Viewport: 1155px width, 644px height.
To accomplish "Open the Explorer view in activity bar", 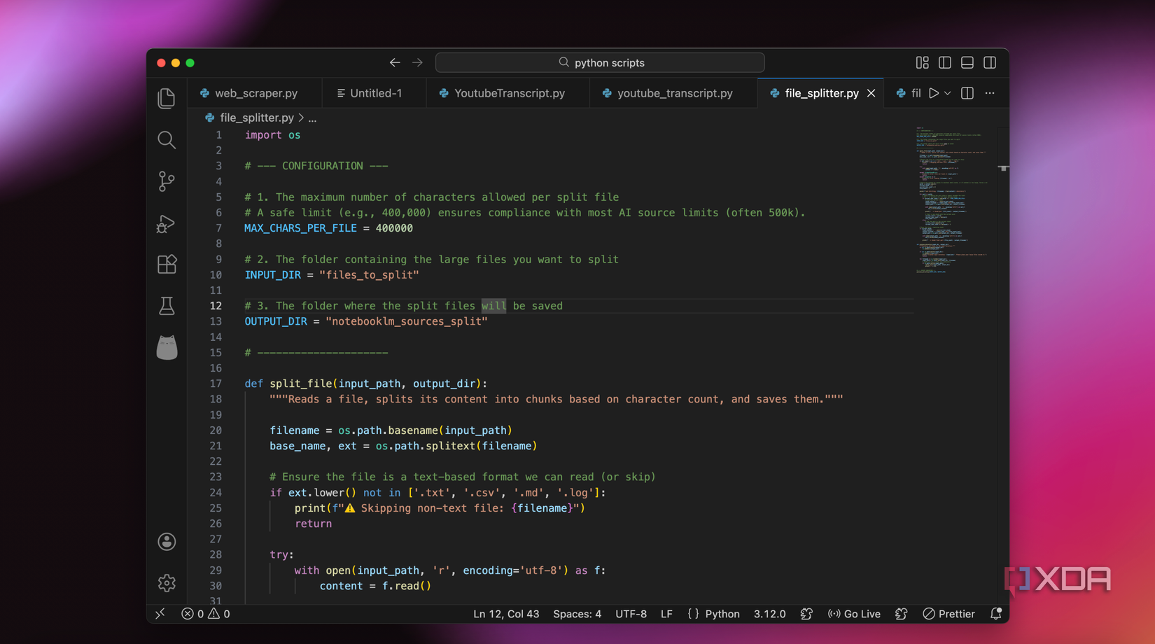I will pos(167,98).
